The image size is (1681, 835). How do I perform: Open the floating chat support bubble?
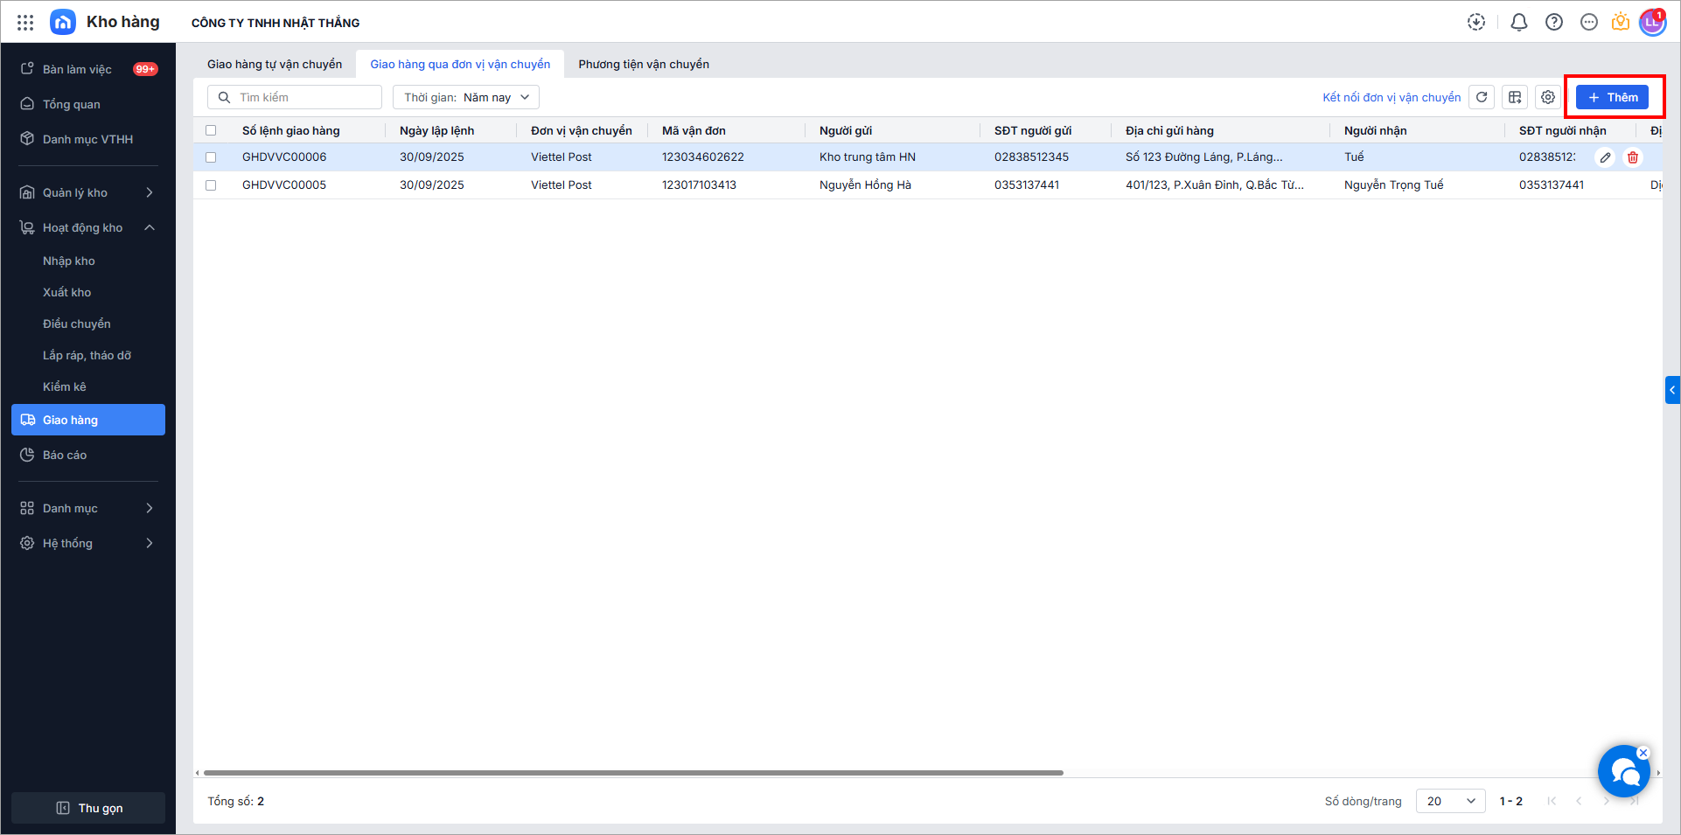[1623, 772]
